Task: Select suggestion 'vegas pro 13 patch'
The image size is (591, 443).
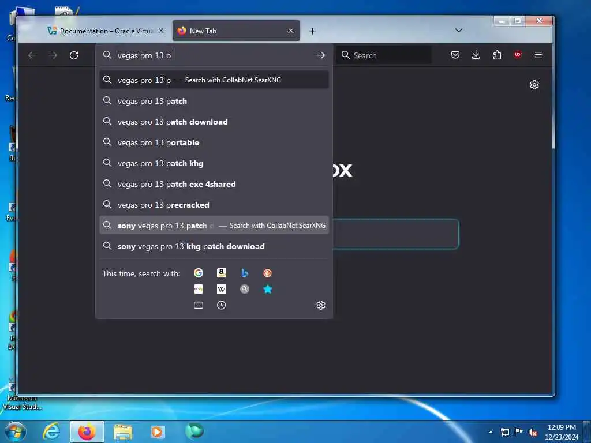Action: point(214,101)
